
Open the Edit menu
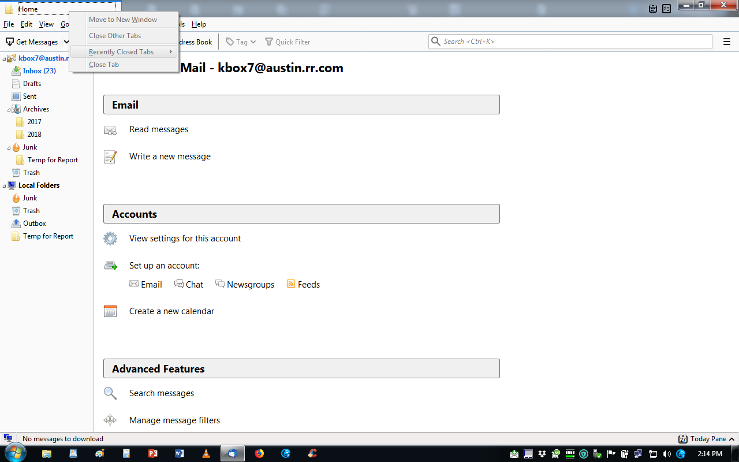[x=27, y=24]
